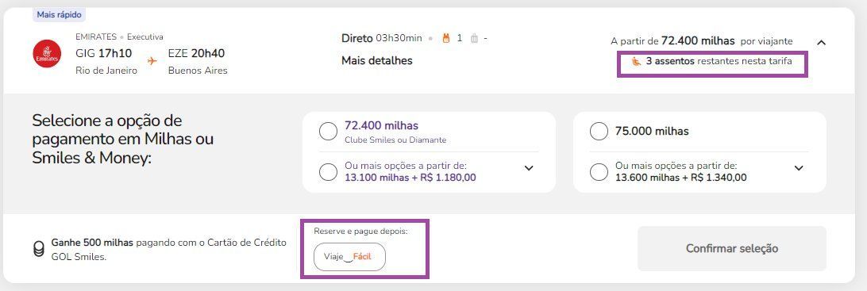Click the orange airplane route icon
Image resolution: width=867 pixels, height=291 pixels.
click(152, 61)
